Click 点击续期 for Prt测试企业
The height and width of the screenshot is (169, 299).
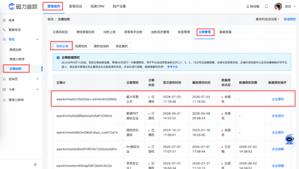click(278, 149)
